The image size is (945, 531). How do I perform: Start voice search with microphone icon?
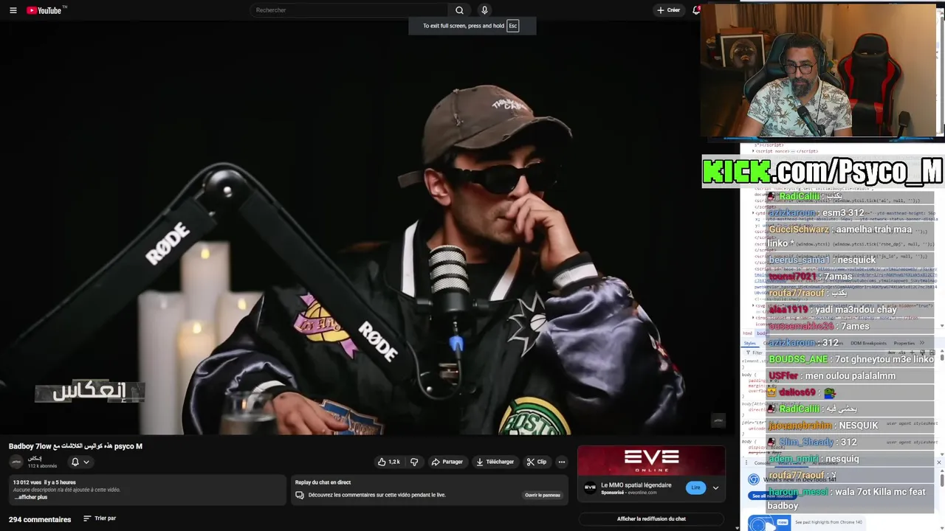[484, 10]
